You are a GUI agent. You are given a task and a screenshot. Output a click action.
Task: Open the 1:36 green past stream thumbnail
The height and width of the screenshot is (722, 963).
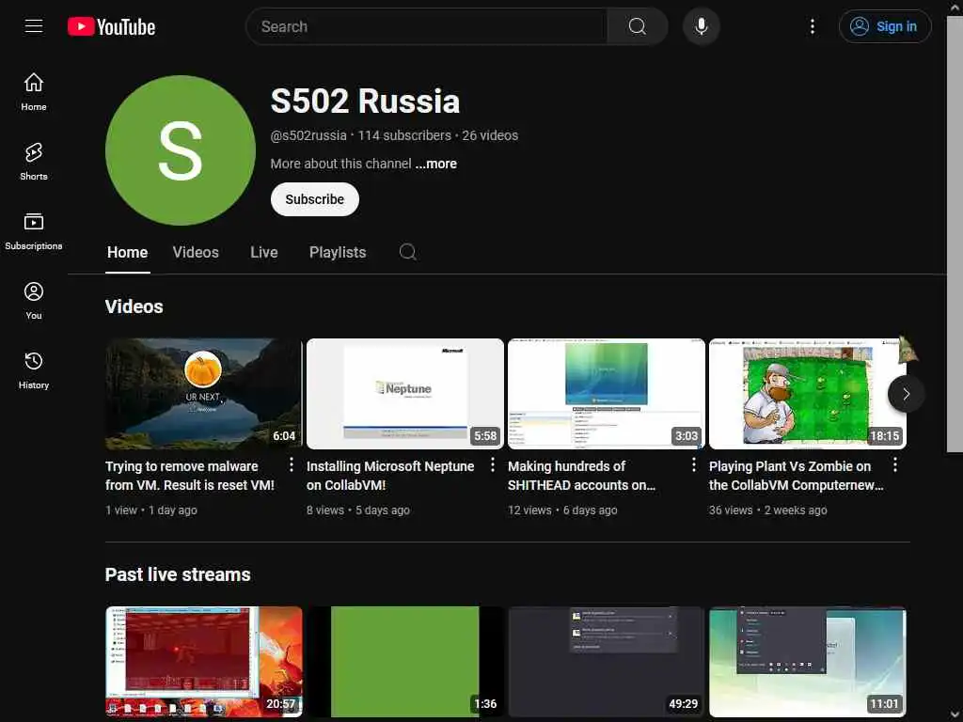pos(405,662)
